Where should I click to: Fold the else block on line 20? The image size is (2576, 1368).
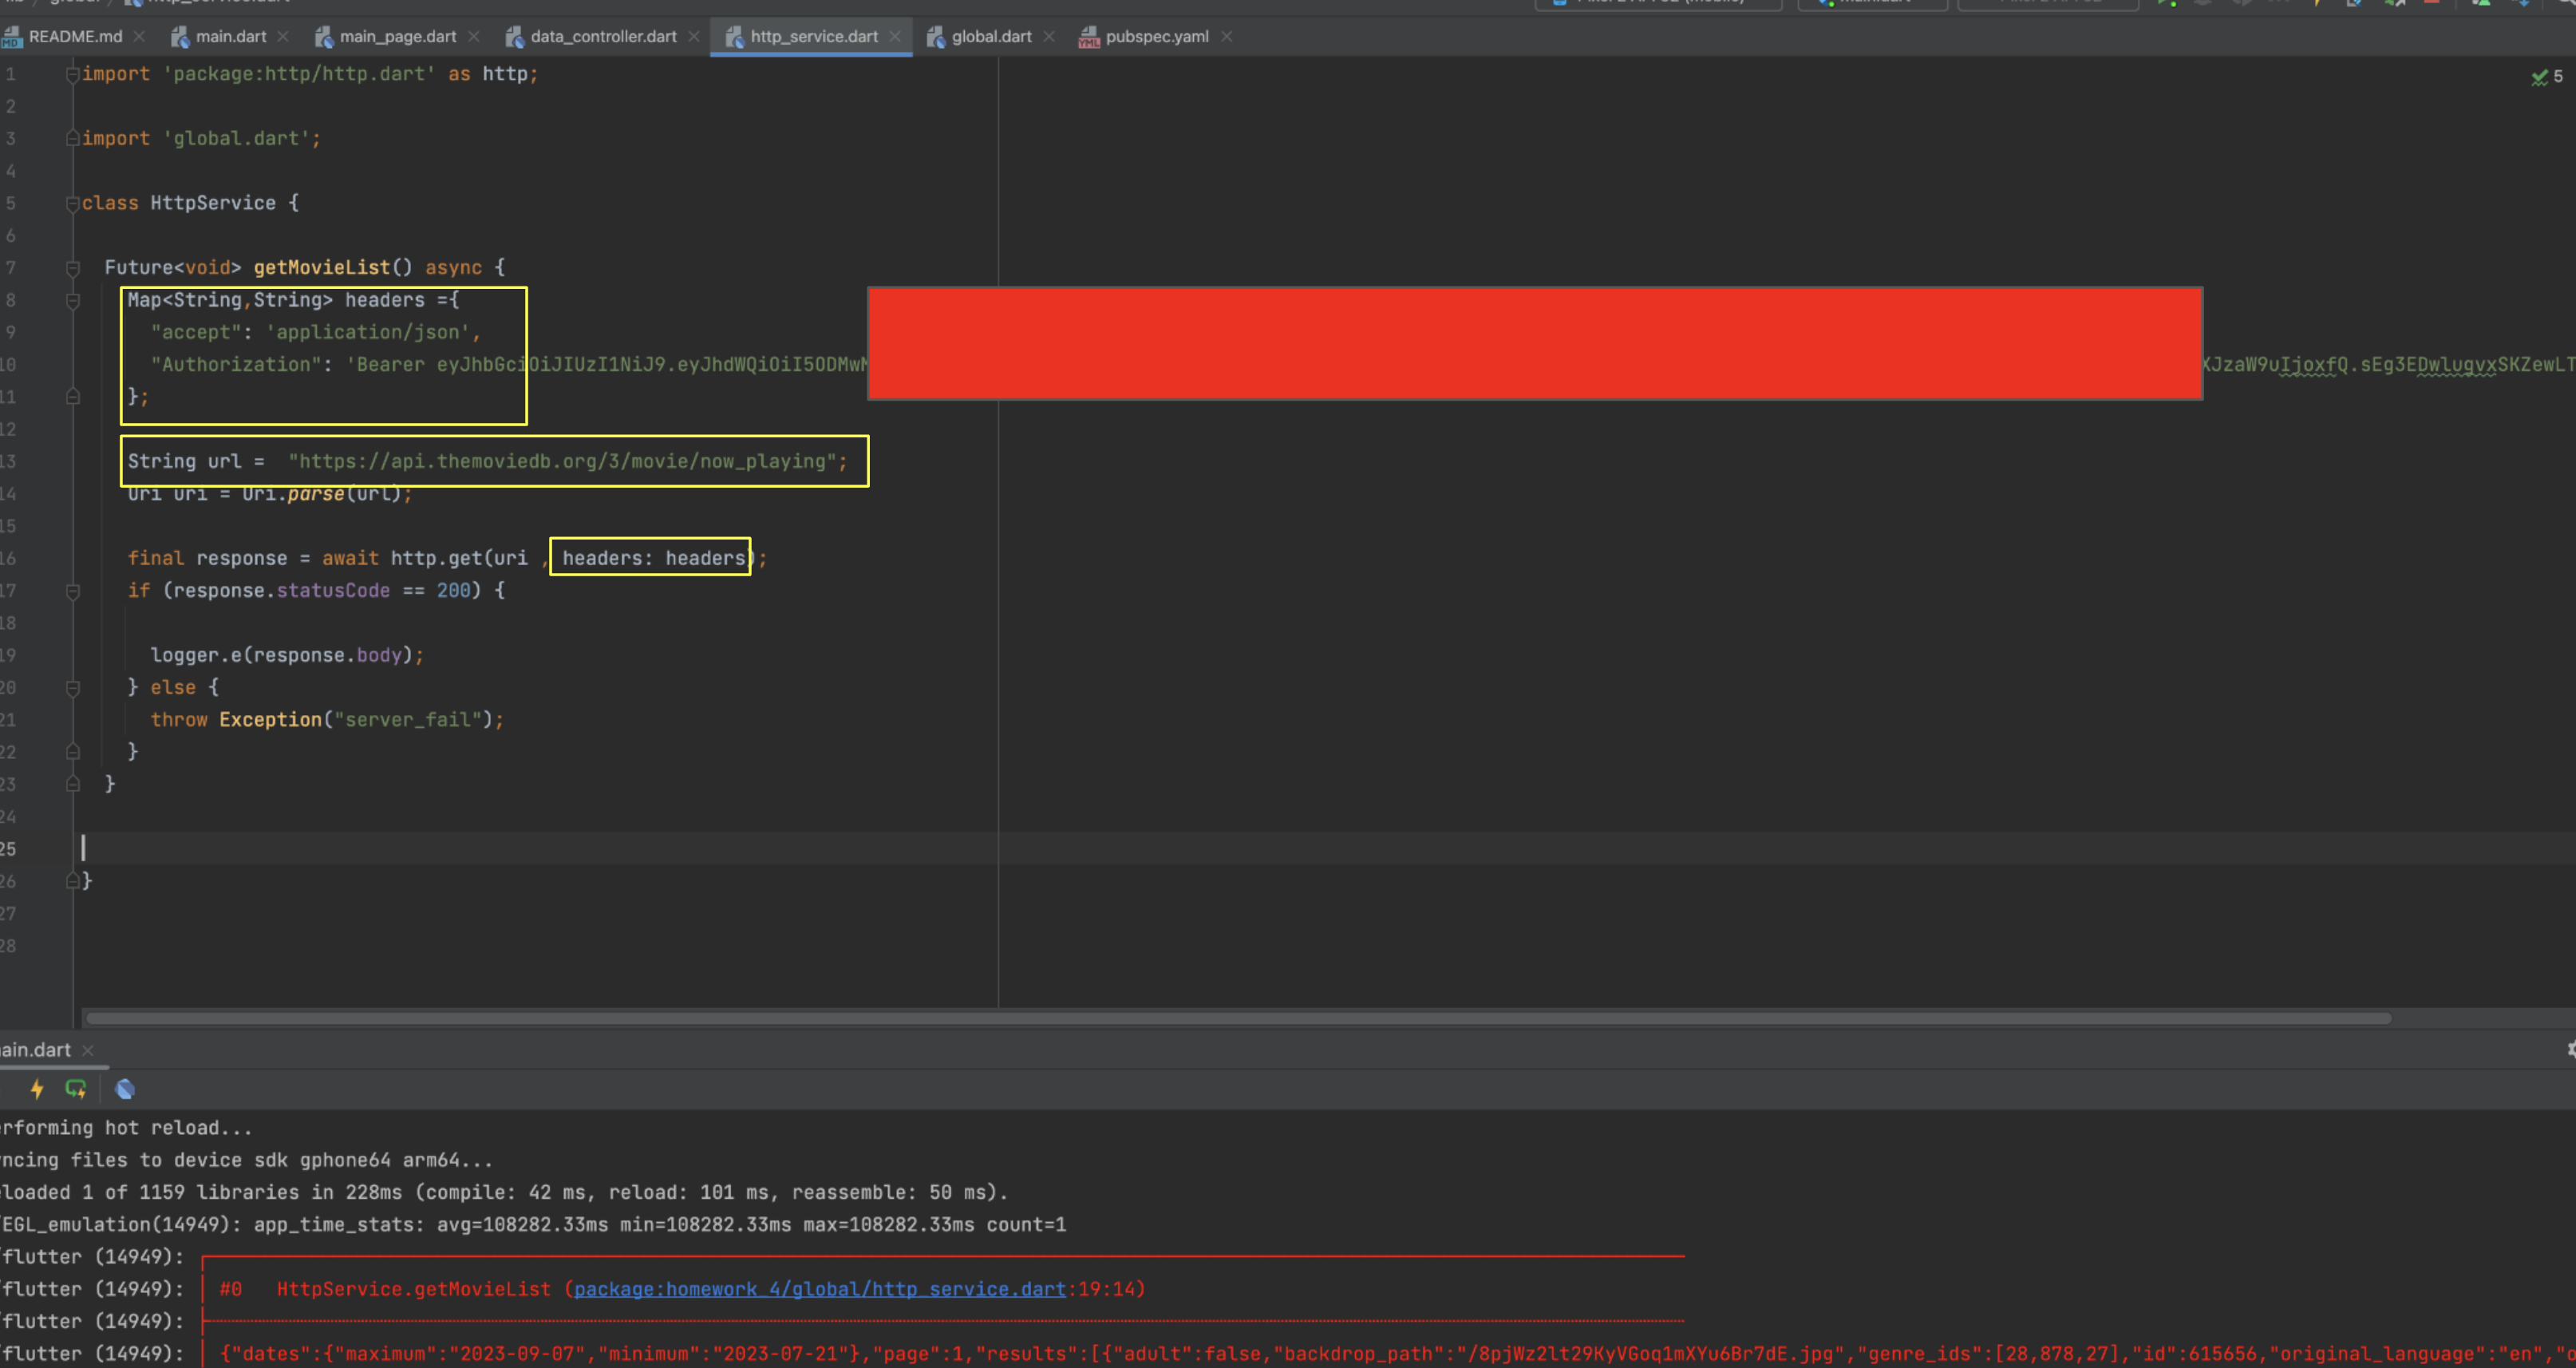pos(72,688)
